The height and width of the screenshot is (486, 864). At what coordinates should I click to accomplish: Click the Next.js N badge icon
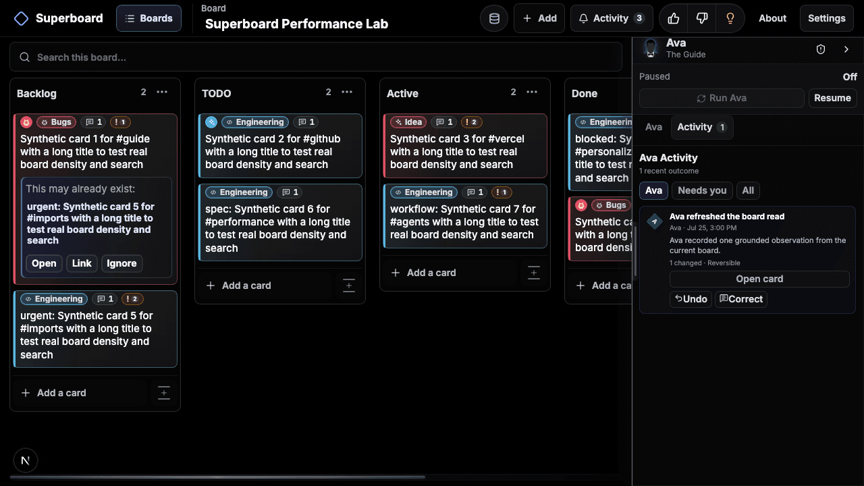tap(26, 461)
